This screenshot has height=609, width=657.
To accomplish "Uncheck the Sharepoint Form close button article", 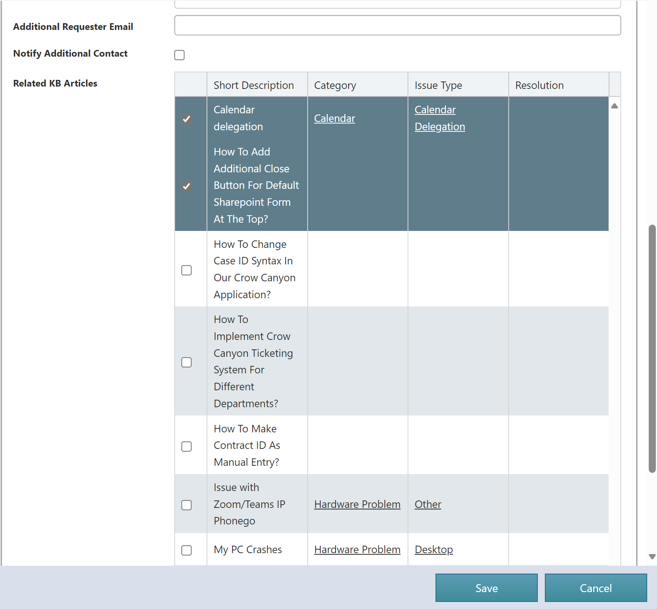I will click(x=186, y=186).
